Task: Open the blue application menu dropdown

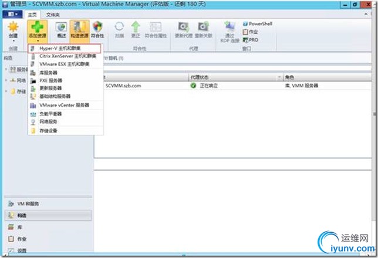Action: click(x=12, y=15)
